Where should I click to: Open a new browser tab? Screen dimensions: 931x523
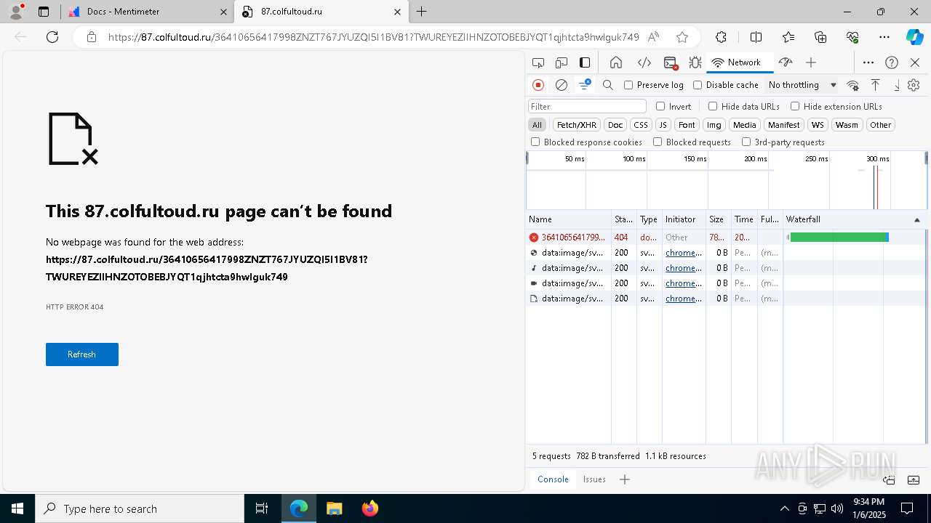422,12
